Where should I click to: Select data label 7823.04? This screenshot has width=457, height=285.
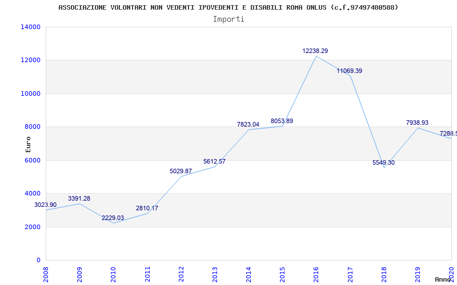[248, 124]
